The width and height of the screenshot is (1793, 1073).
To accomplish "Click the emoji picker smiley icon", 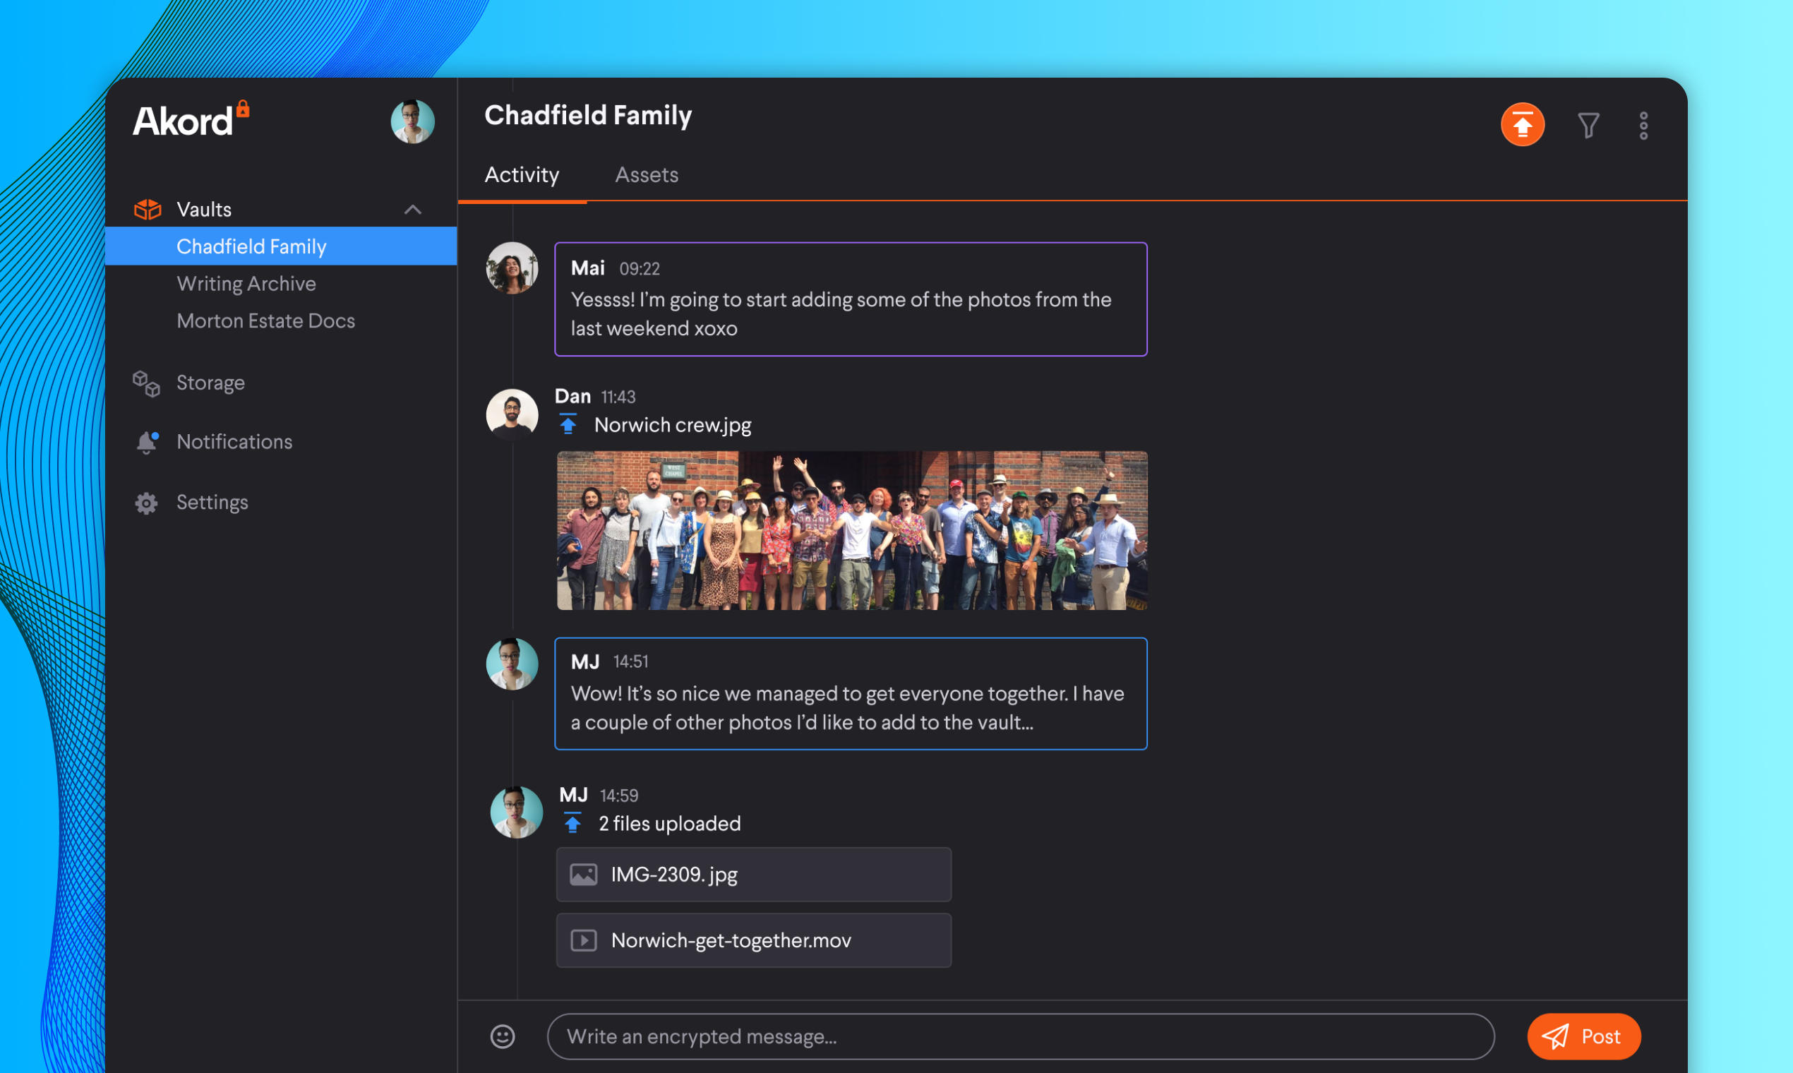I will [503, 1036].
